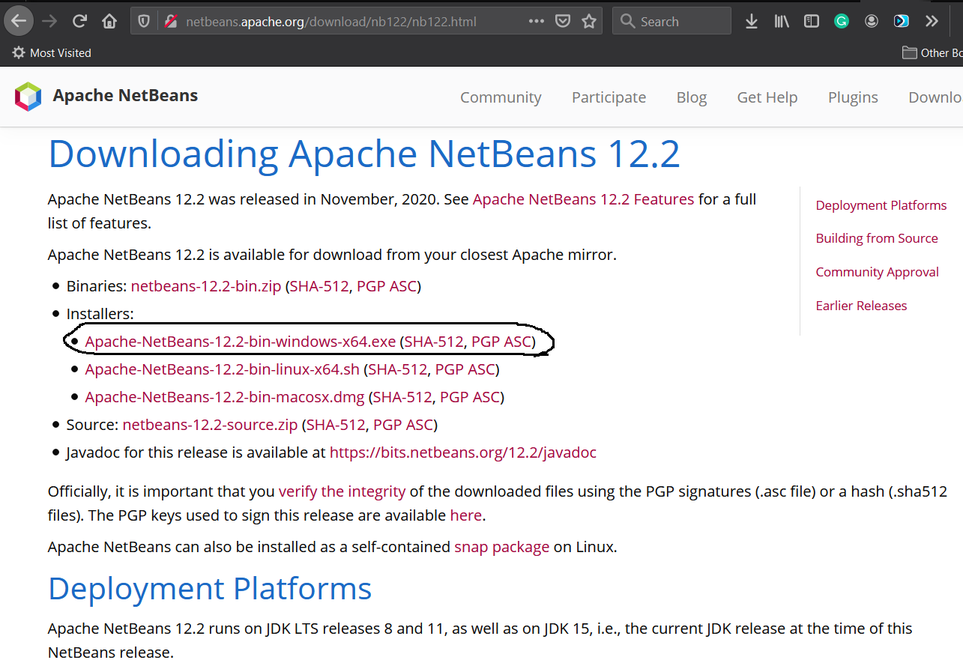Jump to Community Approval sidebar link
Image resolution: width=963 pixels, height=663 pixels.
pyautogui.click(x=878, y=272)
